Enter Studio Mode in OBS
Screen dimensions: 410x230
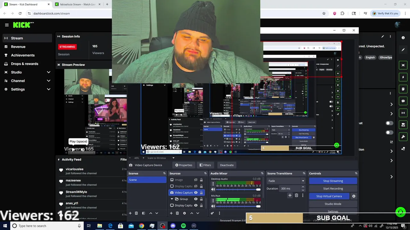click(x=333, y=204)
